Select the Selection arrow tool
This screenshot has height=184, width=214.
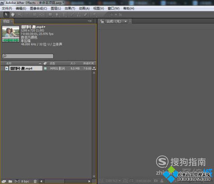coord(6,14)
